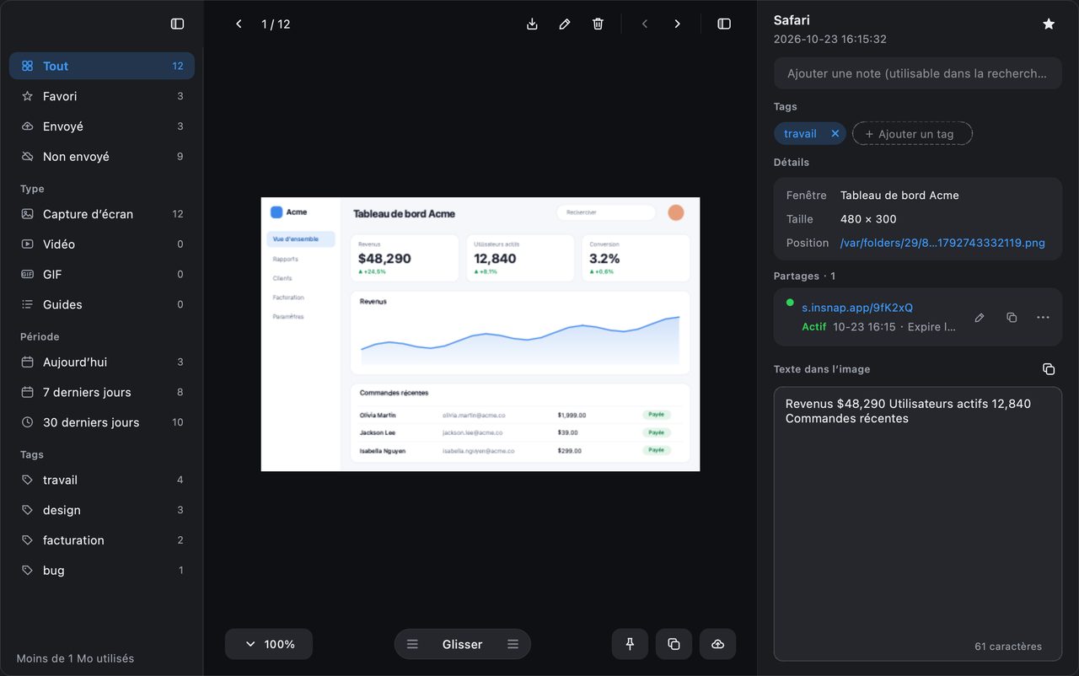Copy image with the bottom copy icon
Viewport: 1079px width, 676px height.
[674, 644]
